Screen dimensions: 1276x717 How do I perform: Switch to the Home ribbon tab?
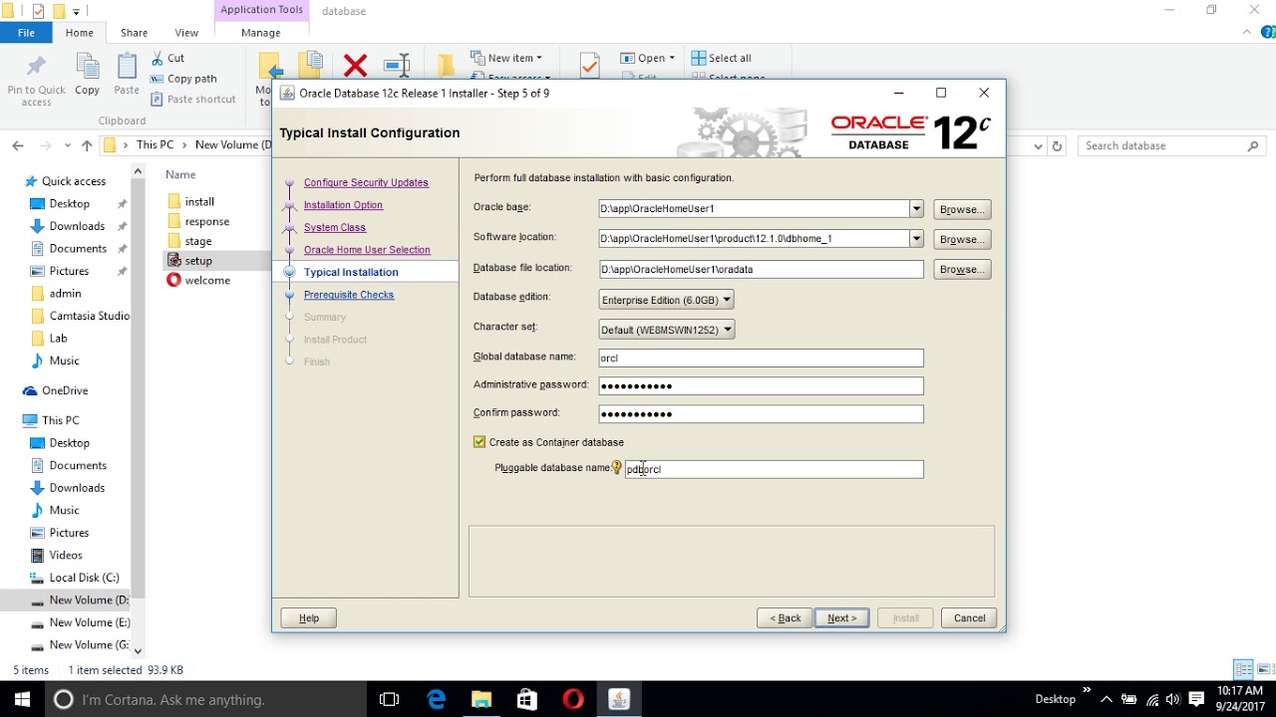(80, 33)
